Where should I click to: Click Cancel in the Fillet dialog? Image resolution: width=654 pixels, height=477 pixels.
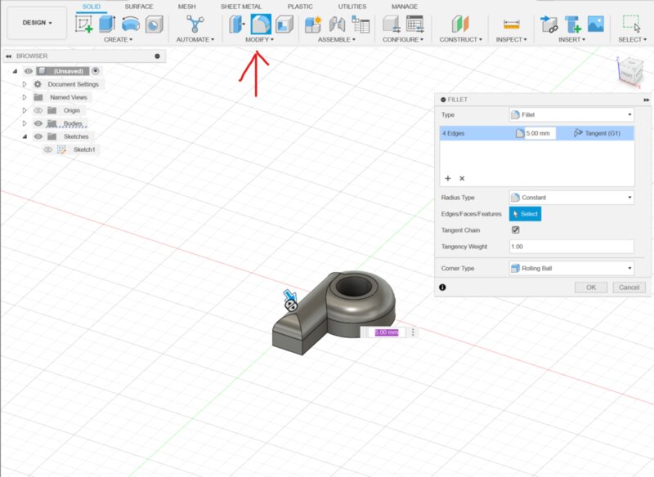(x=629, y=288)
